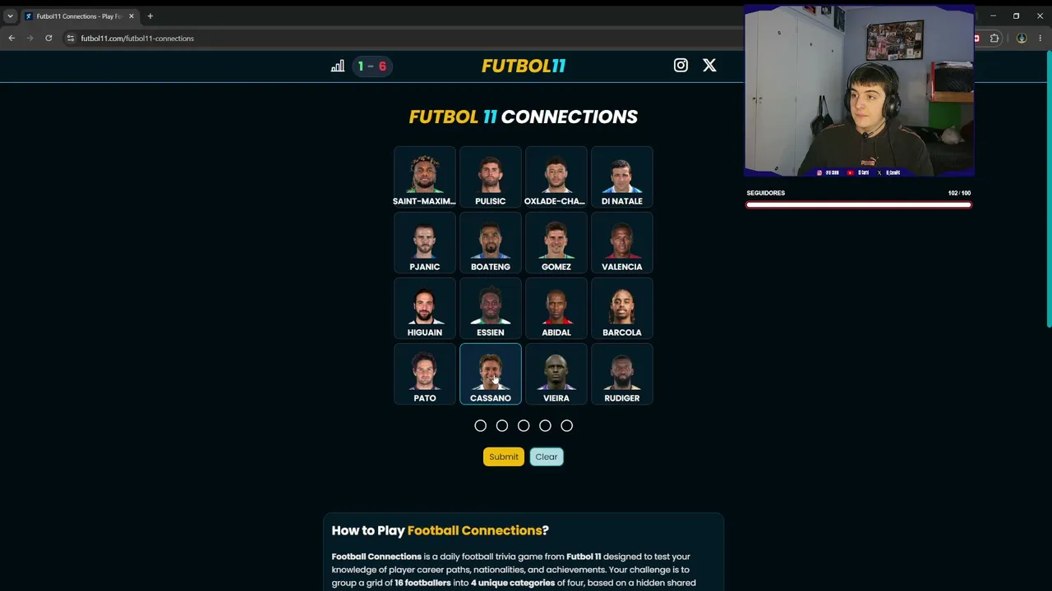Image resolution: width=1052 pixels, height=591 pixels.
Task: Select the Pulisic player card
Action: 491,176
